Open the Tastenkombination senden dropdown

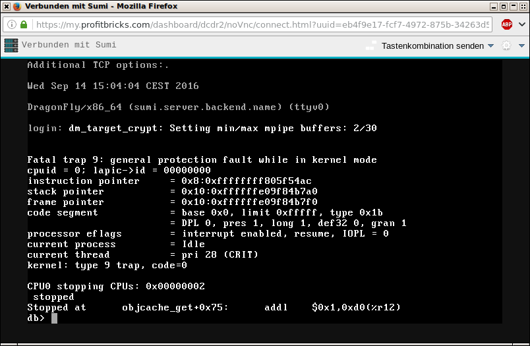click(432, 46)
